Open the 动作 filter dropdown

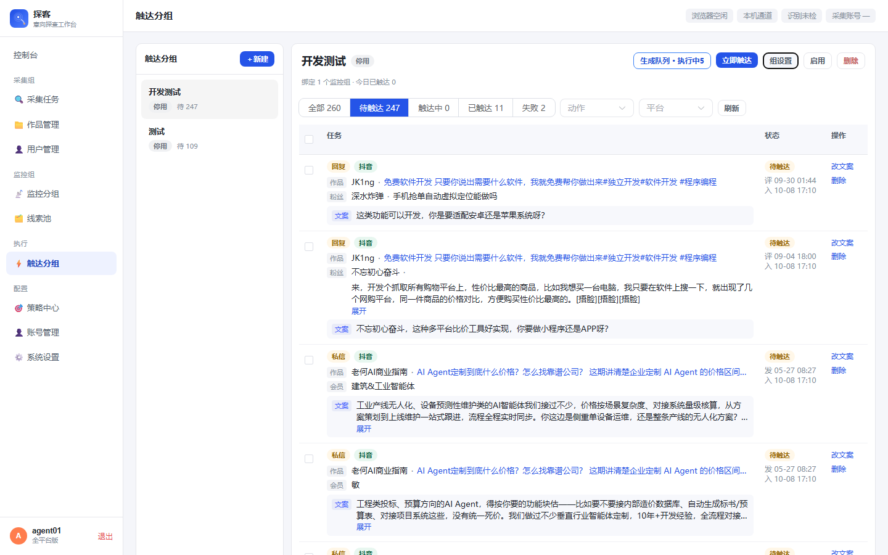[596, 108]
